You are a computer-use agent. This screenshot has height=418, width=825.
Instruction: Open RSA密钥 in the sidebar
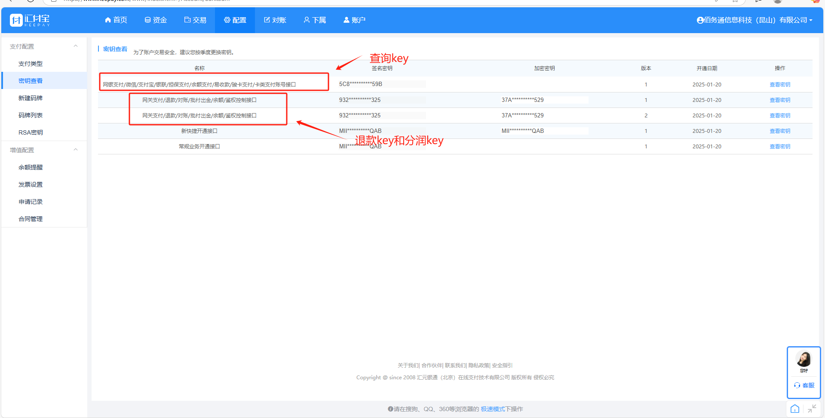pos(31,132)
